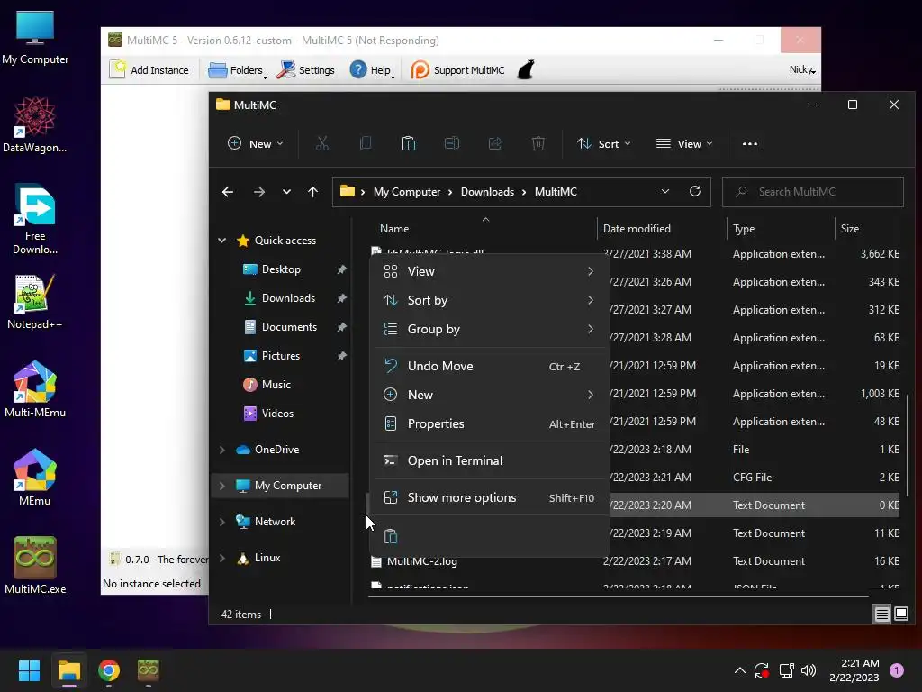Open MEmu desktop shortcut
The height and width of the screenshot is (692, 922).
click(x=35, y=478)
